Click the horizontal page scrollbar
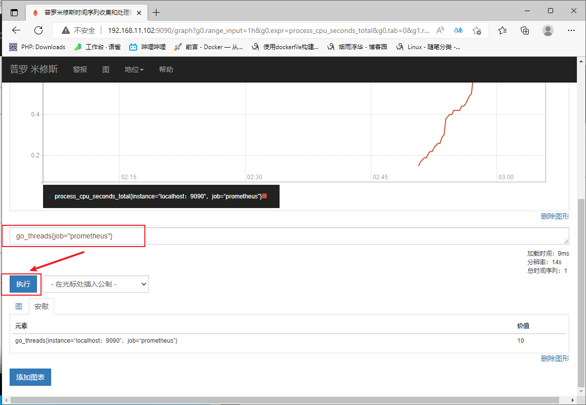 point(285,400)
